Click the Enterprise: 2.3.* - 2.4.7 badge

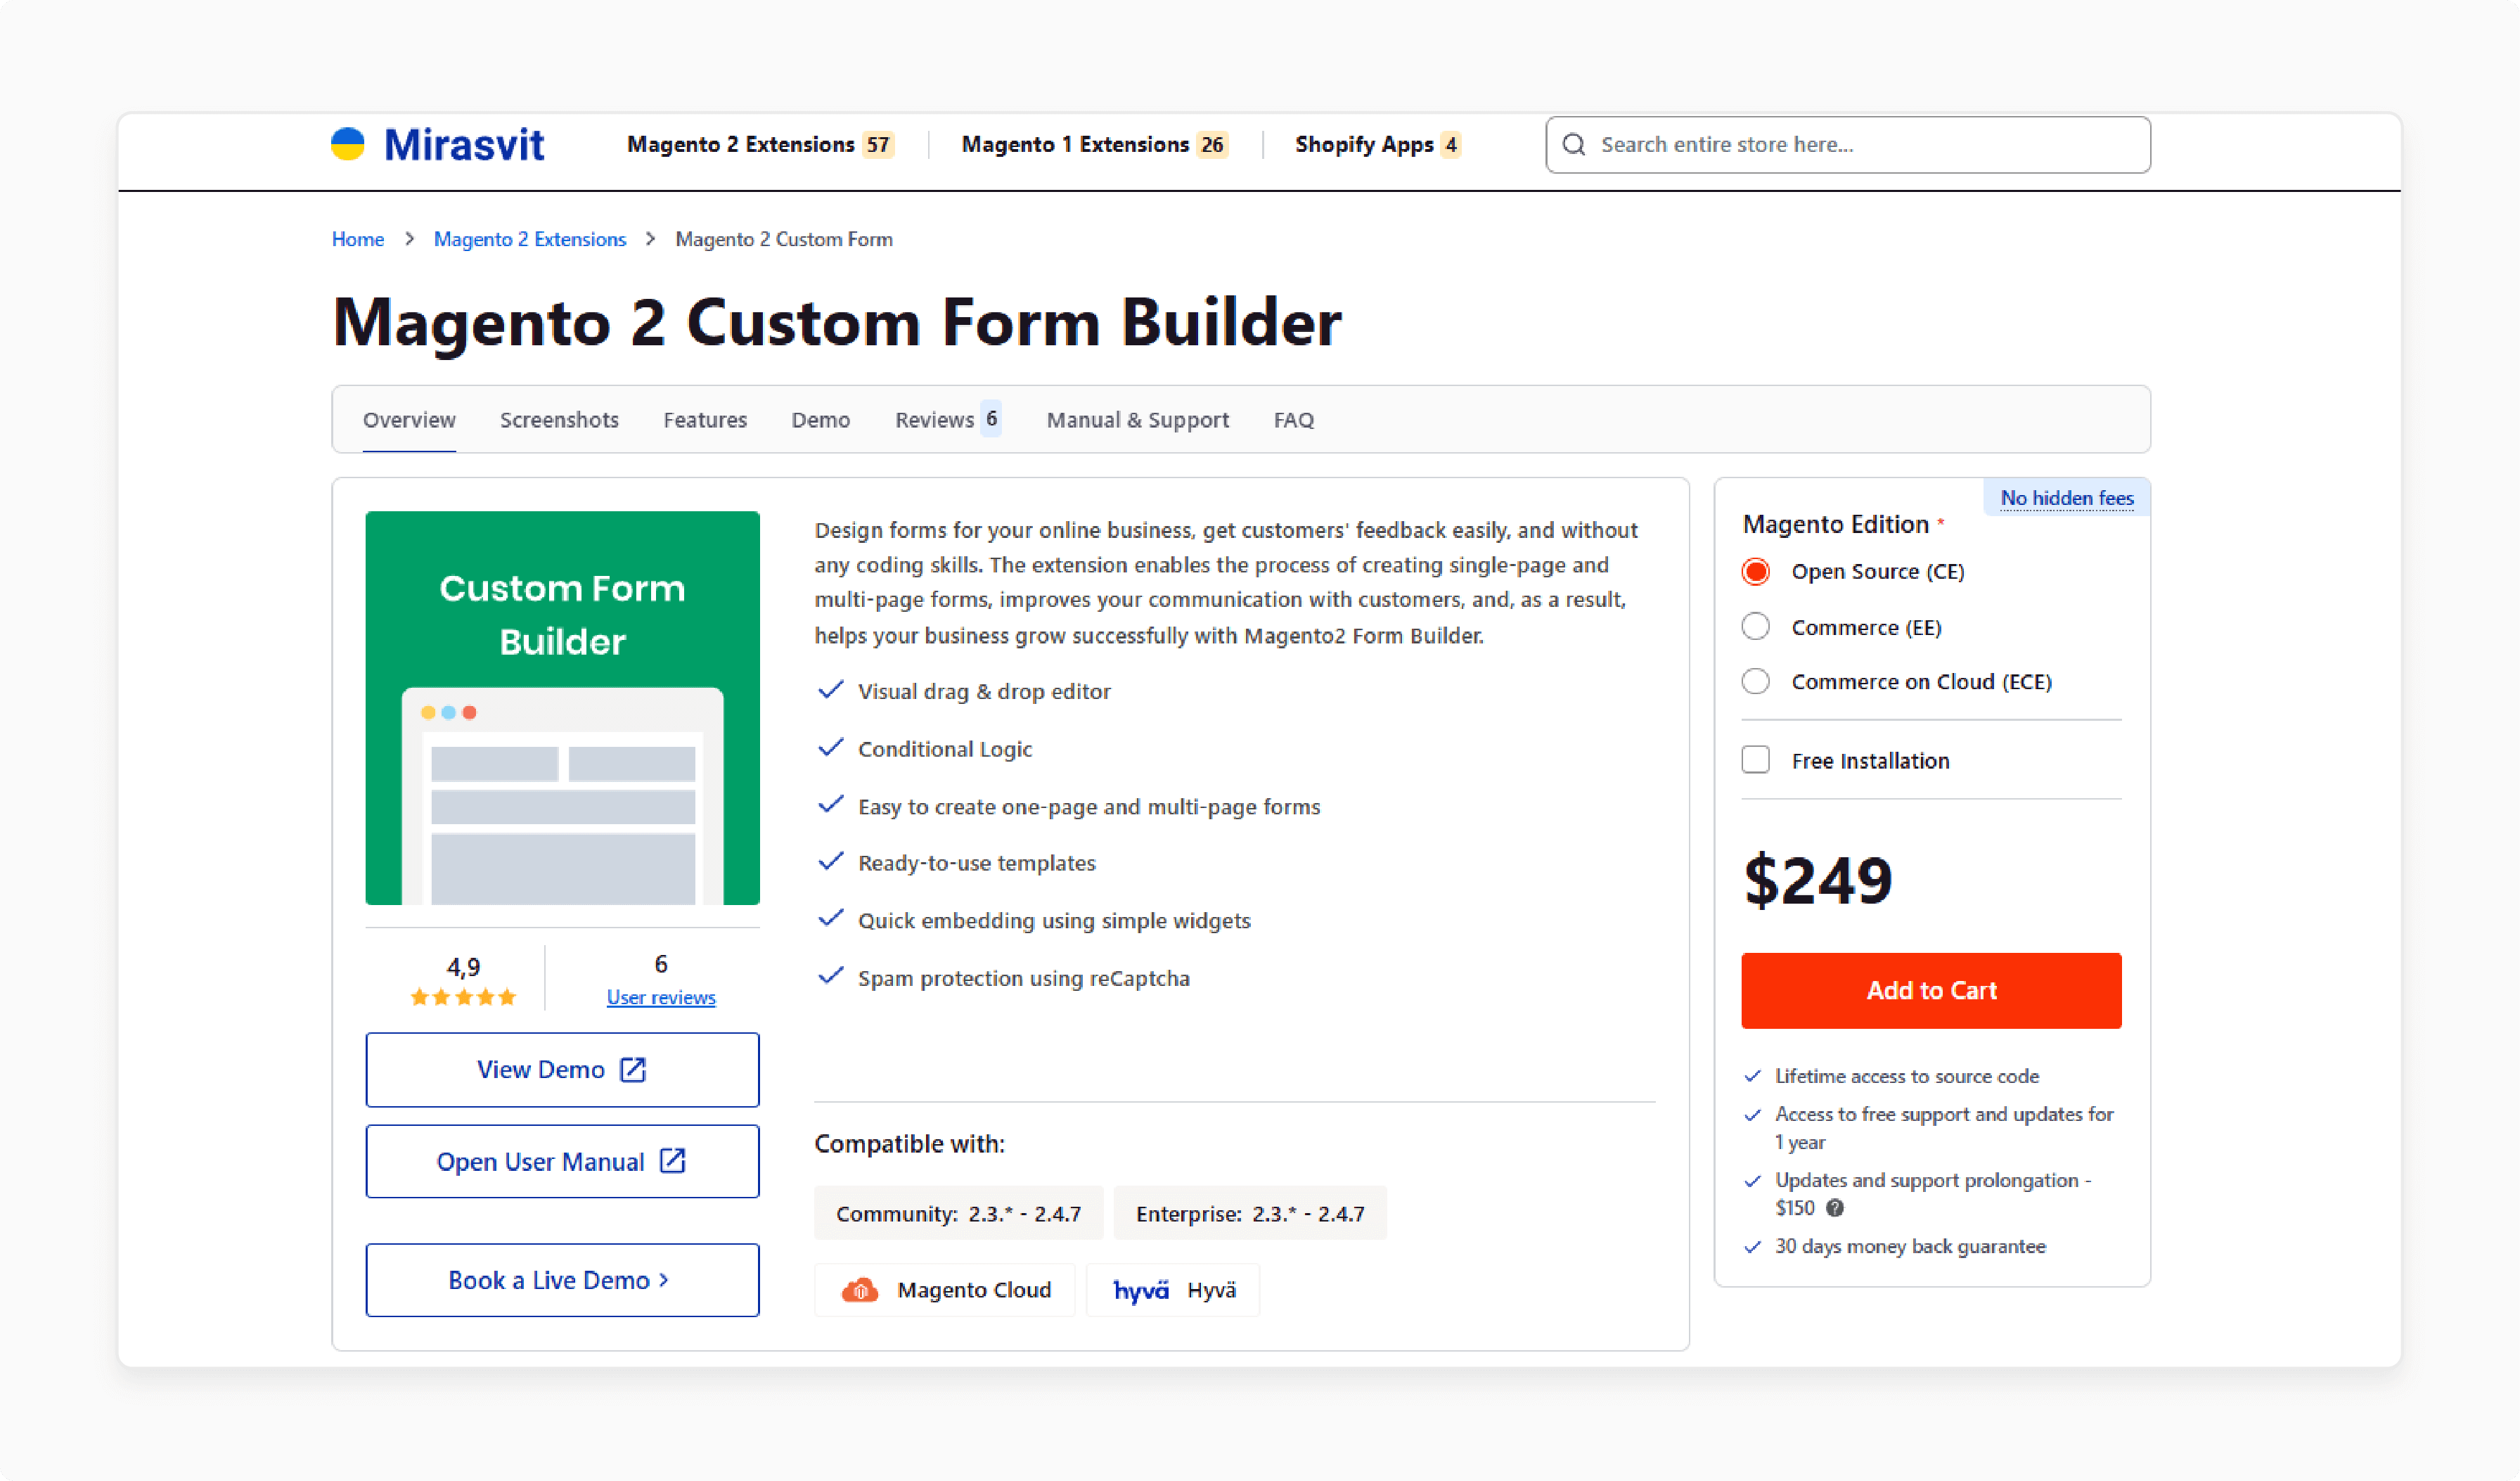pos(1250,1213)
